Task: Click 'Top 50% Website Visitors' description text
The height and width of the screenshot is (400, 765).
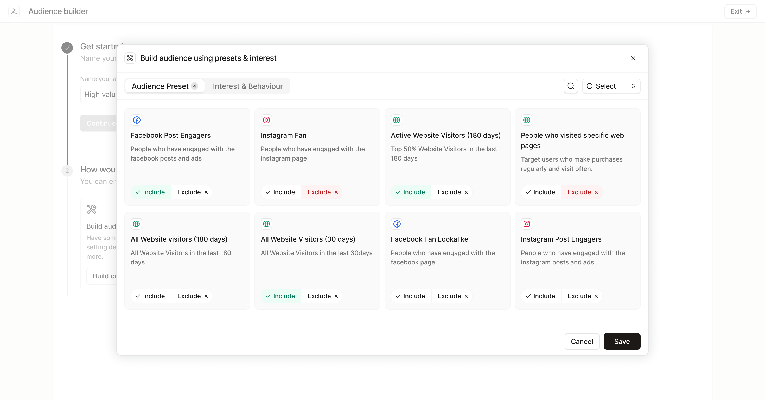Action: point(444,154)
